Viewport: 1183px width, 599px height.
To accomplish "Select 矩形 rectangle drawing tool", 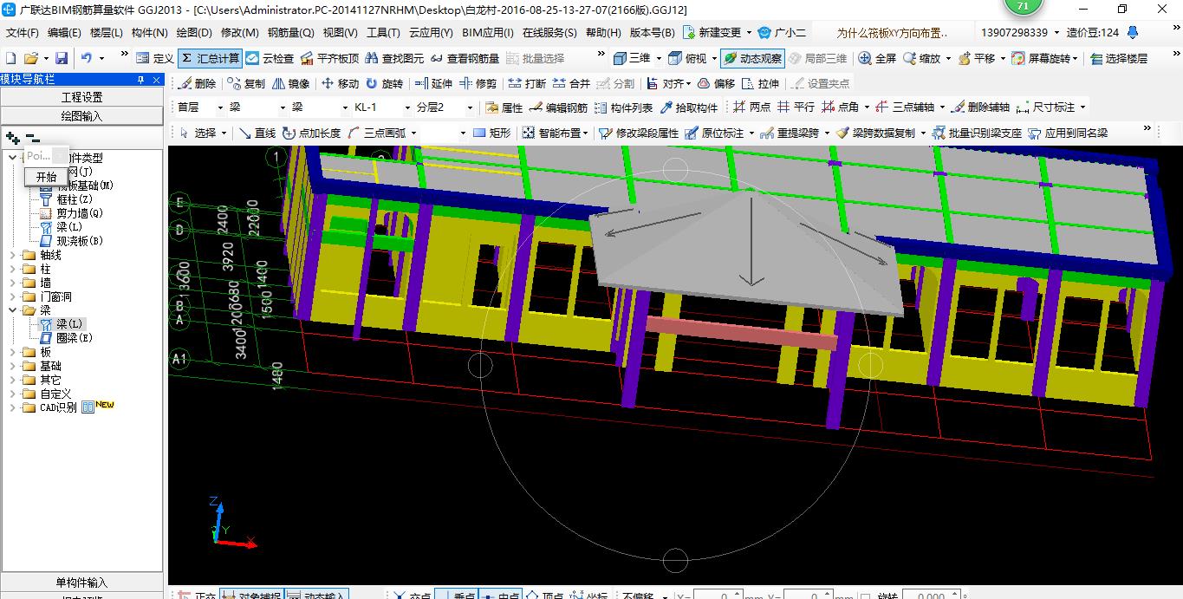I will [491, 133].
